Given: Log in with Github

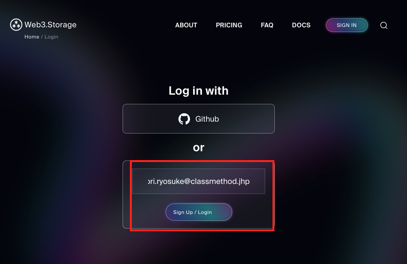Looking at the screenshot, I should (x=198, y=119).
